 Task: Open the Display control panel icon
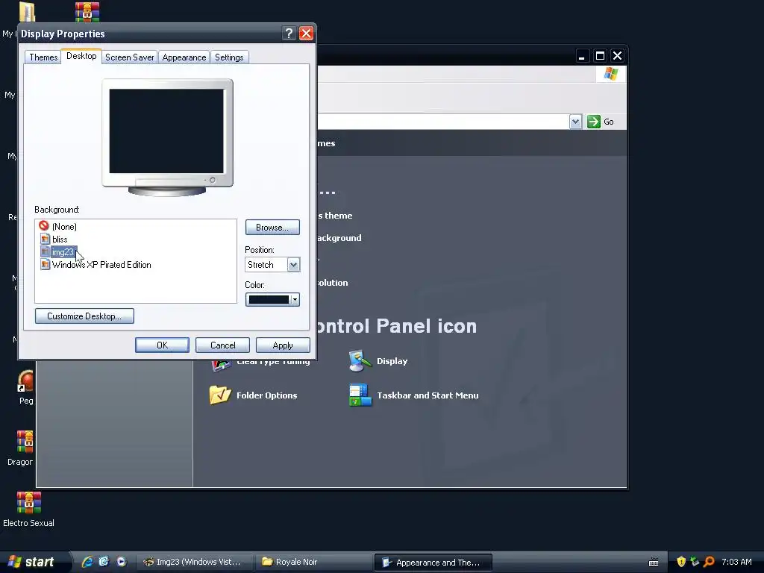378,361
